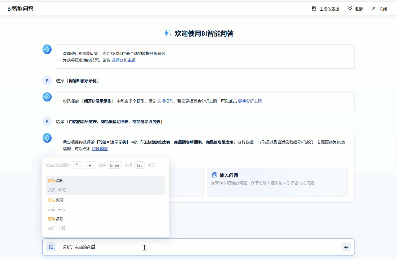Select the 商品编码 suggestion
The height and width of the screenshot is (259, 397).
pos(105,185)
